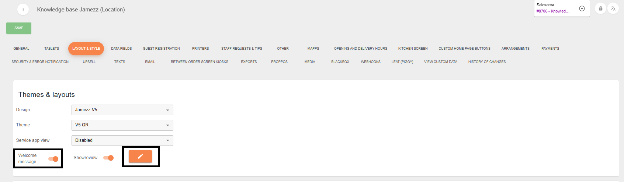Click the #8706 Knowledge salesarea link

pos(552,11)
